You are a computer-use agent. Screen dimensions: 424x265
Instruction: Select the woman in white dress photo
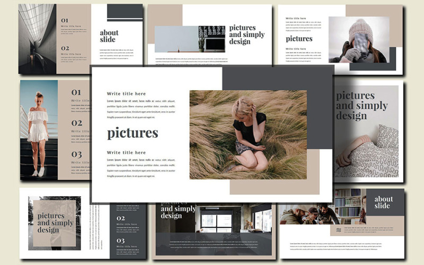(39, 130)
